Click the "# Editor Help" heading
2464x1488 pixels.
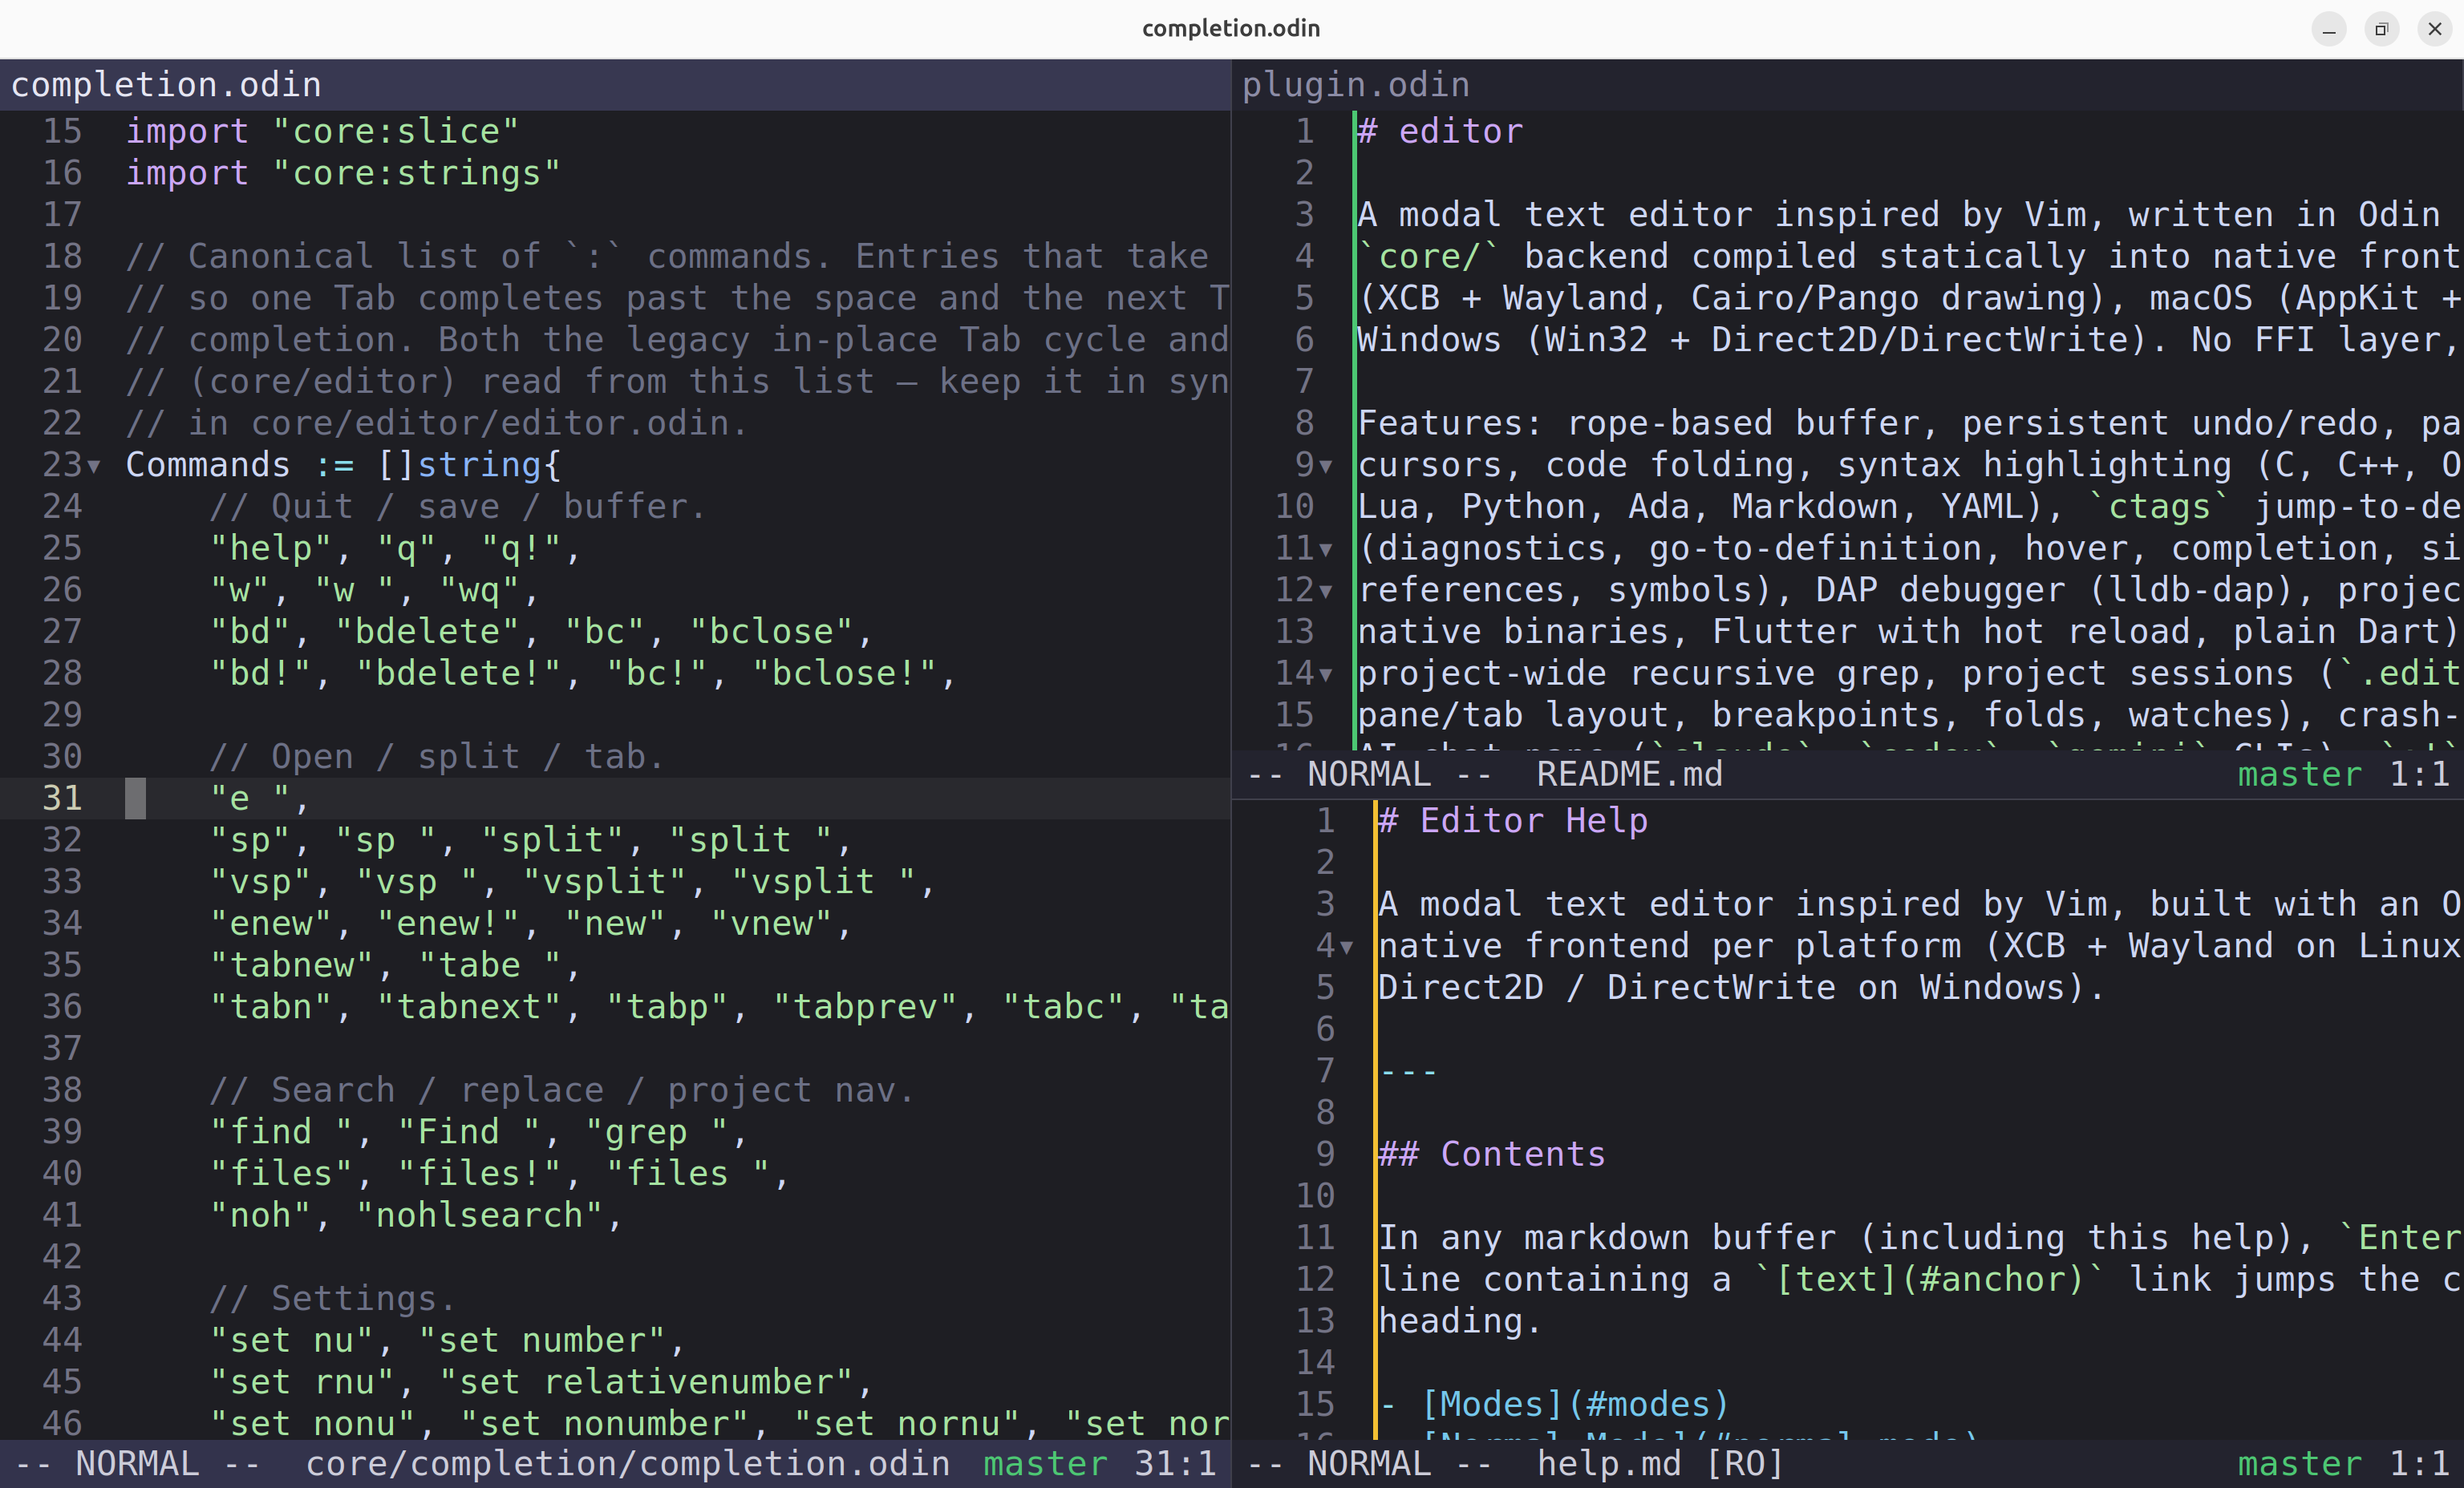pyautogui.click(x=1513, y=820)
